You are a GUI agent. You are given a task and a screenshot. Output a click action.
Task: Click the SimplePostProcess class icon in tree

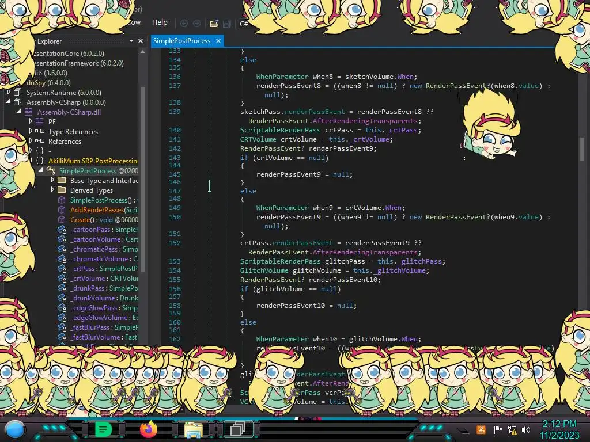[51, 170]
